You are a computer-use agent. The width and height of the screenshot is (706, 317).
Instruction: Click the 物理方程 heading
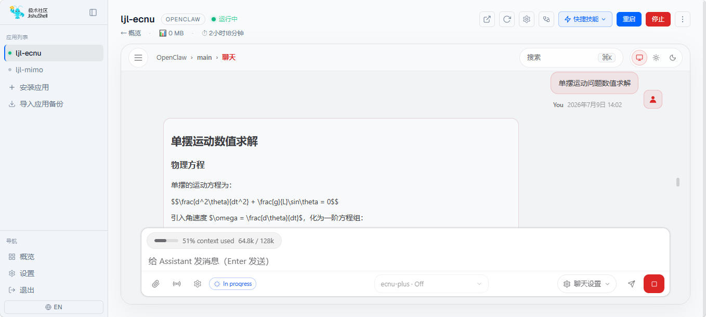pos(188,165)
